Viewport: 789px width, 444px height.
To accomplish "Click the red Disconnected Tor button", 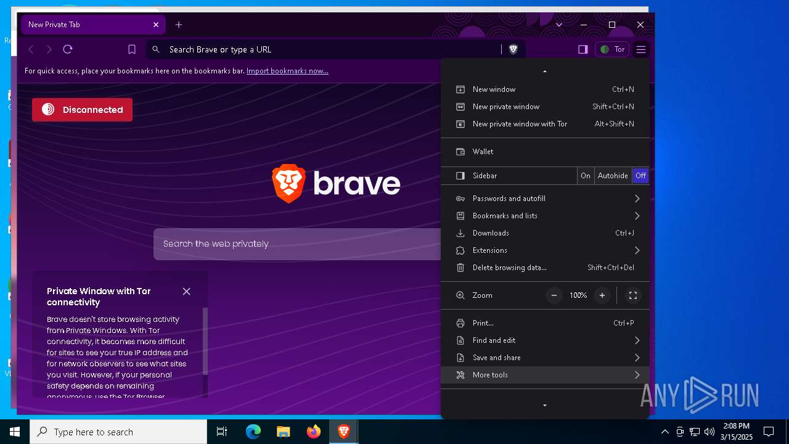I will pyautogui.click(x=82, y=110).
